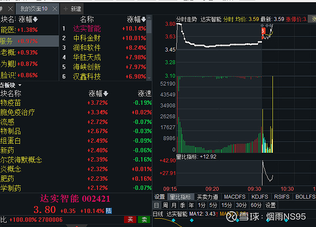Select highlighted 服务 sector row
Viewport: 316px width, 227px height.
[29, 41]
